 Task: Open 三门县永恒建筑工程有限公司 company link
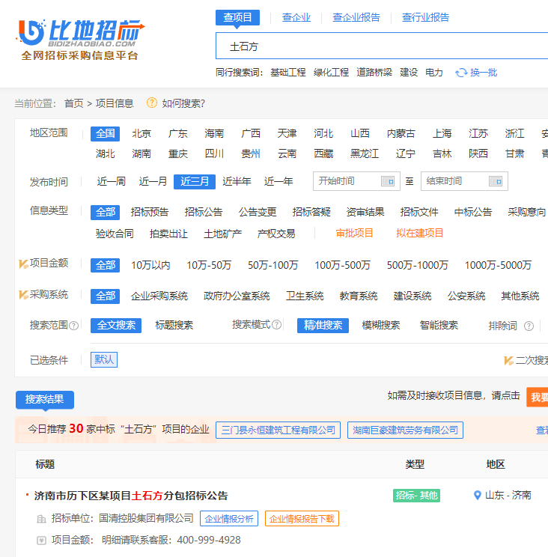point(278,430)
